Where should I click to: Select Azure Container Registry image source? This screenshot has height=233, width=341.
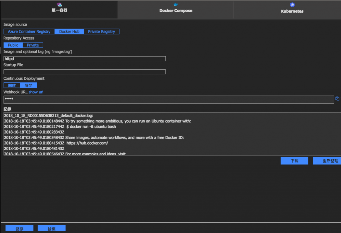29,32
